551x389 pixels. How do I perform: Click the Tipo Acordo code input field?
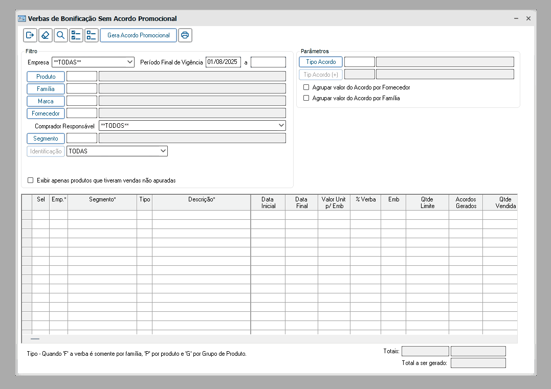[360, 62]
